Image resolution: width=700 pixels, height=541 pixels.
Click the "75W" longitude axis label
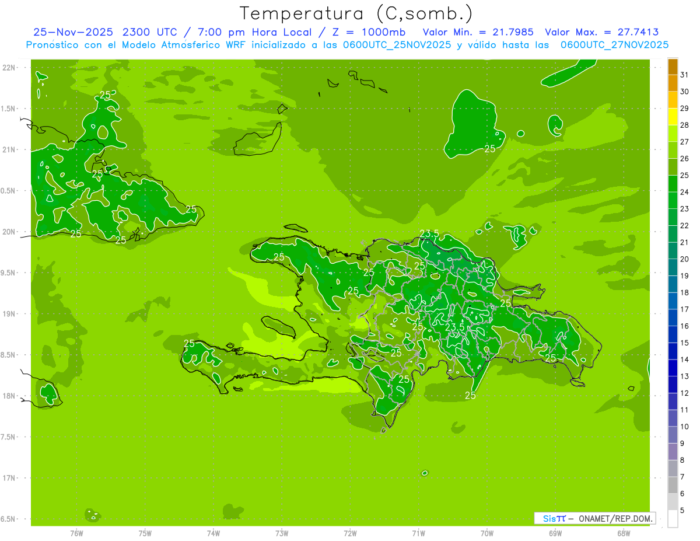(x=145, y=533)
